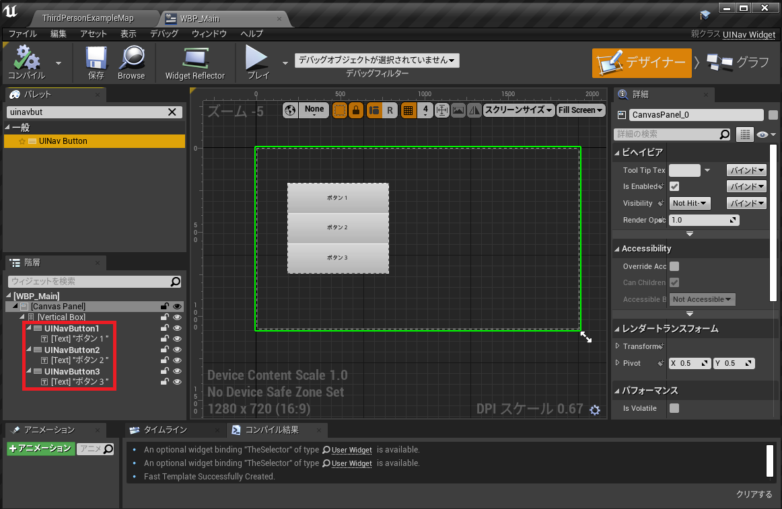Open the バインド dropdown for Is Enabled
Viewport: 782px width, 509px height.
(746, 186)
